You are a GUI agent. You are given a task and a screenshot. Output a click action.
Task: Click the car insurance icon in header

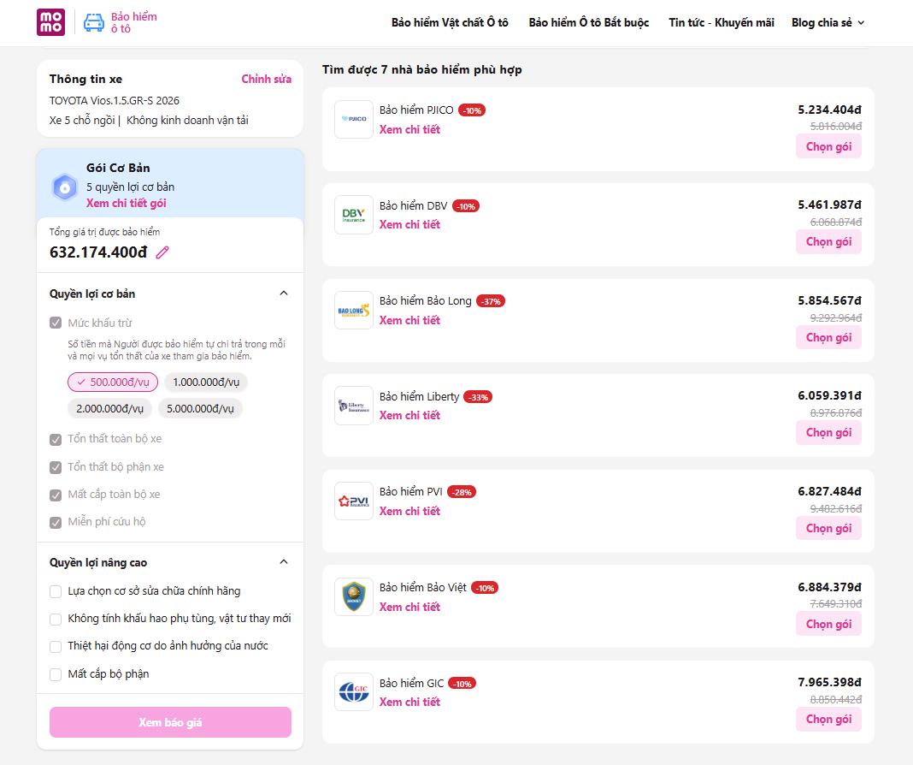(94, 23)
